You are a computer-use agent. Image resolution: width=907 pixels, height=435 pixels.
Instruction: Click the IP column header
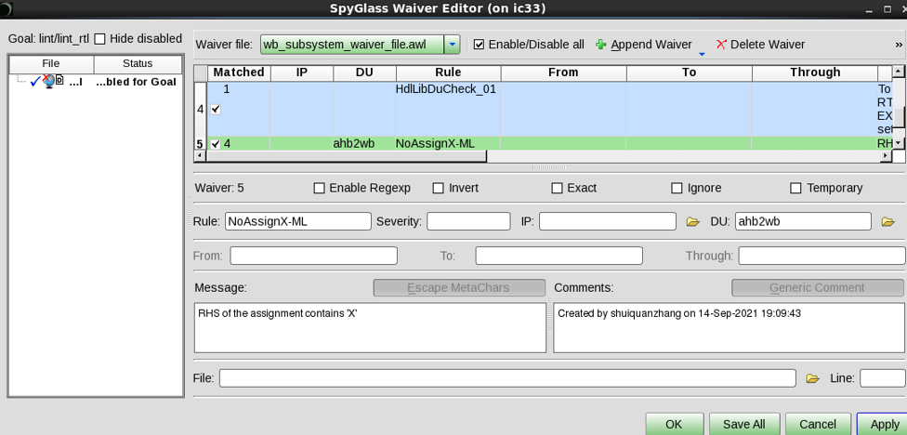302,72
